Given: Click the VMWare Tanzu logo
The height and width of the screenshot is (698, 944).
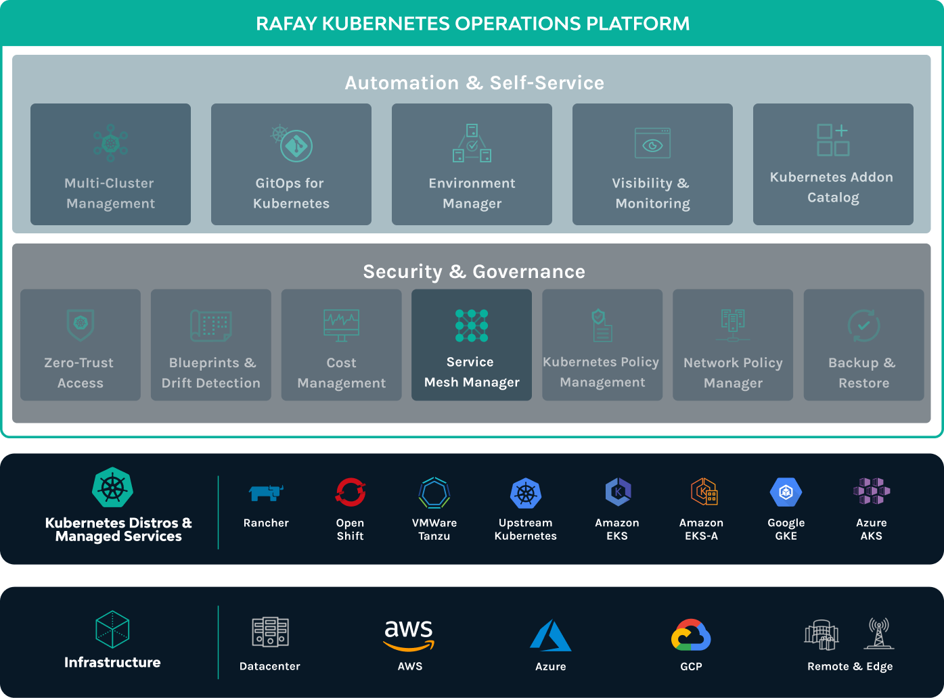Looking at the screenshot, I should 434,493.
